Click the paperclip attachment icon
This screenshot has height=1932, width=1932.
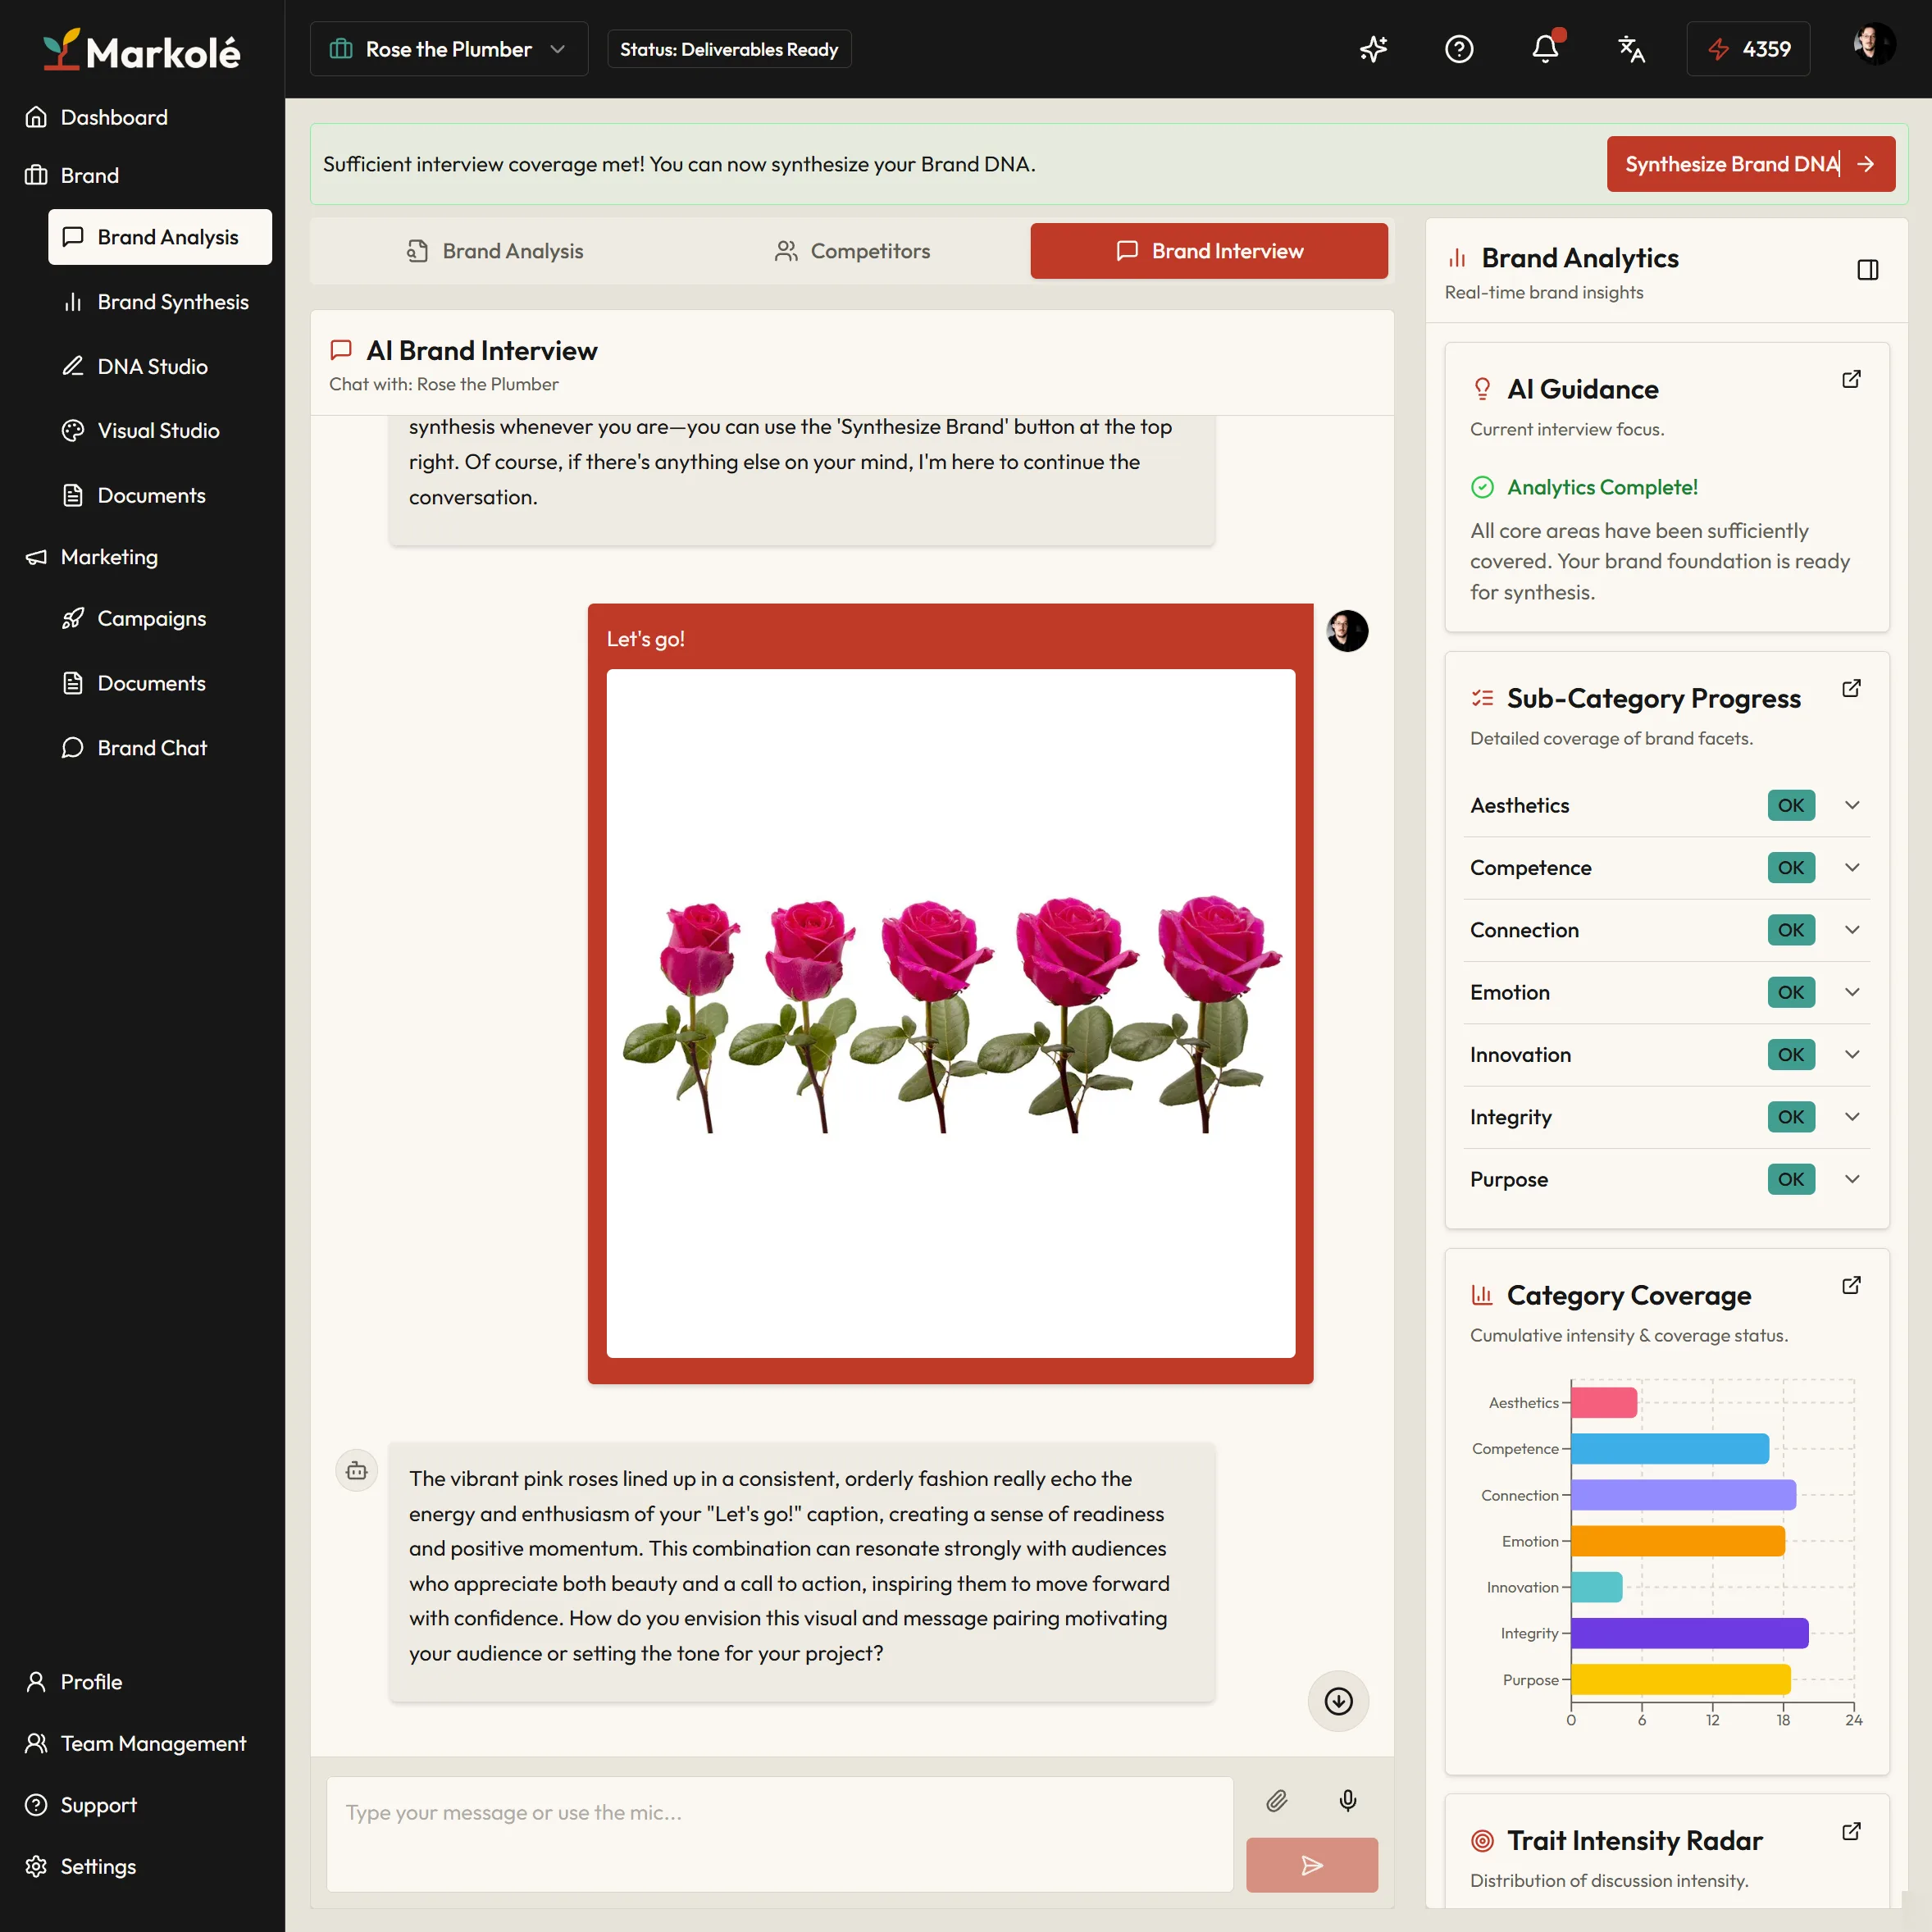(1277, 1801)
